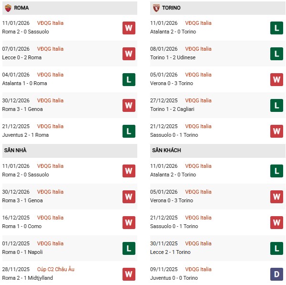The width and height of the screenshot is (286, 285).
Task: Select the TORINO section header
Action: pos(171,8)
